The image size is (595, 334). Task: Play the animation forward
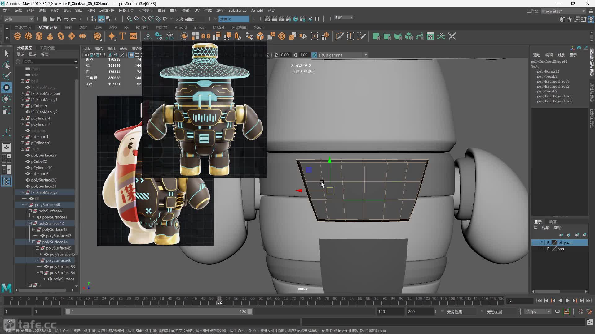[567, 301]
